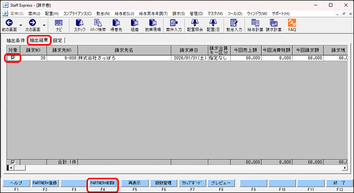Select the 株式会社さっぽろ cell

coord(124,58)
